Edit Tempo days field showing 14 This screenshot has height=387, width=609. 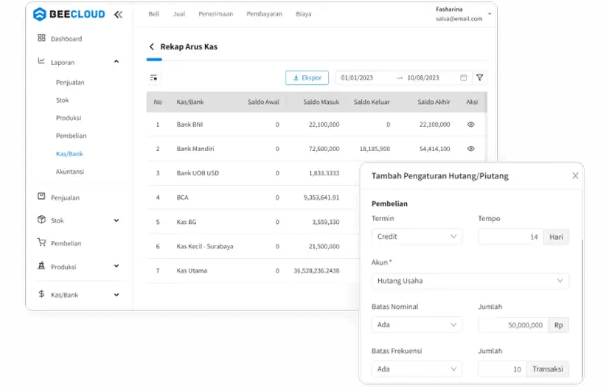pyautogui.click(x=511, y=237)
